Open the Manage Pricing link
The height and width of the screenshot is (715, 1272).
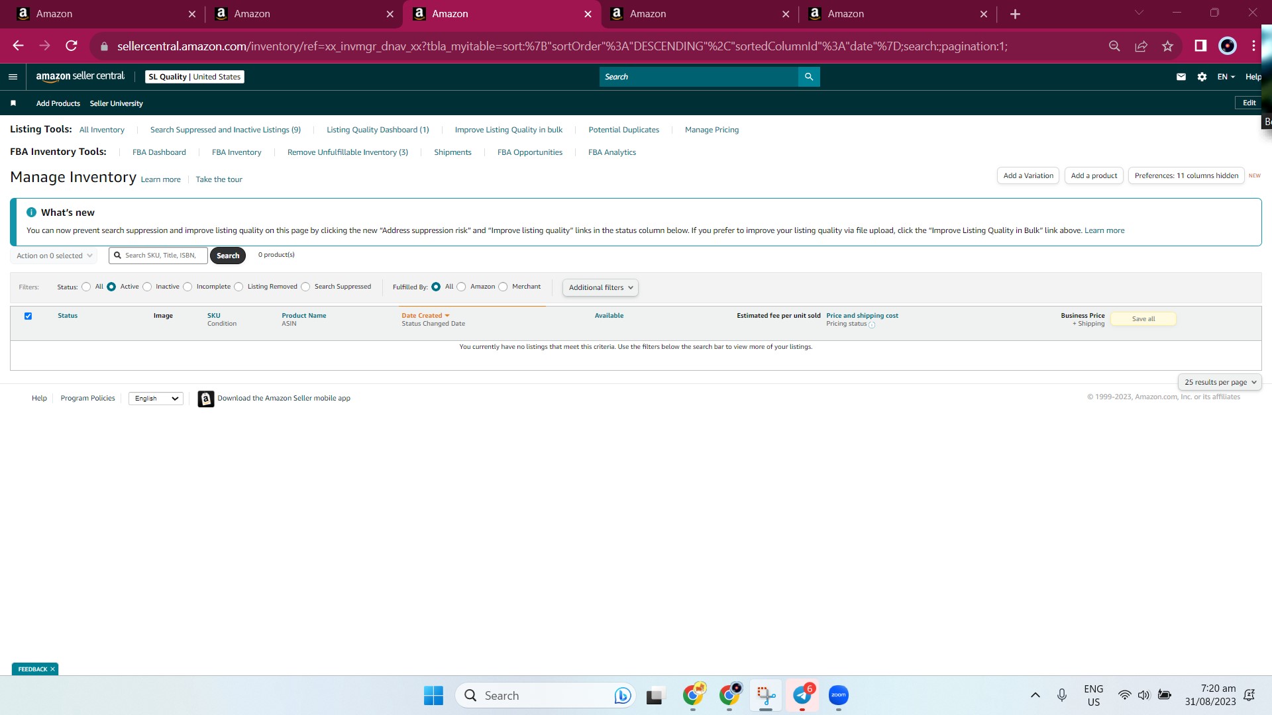(x=712, y=130)
